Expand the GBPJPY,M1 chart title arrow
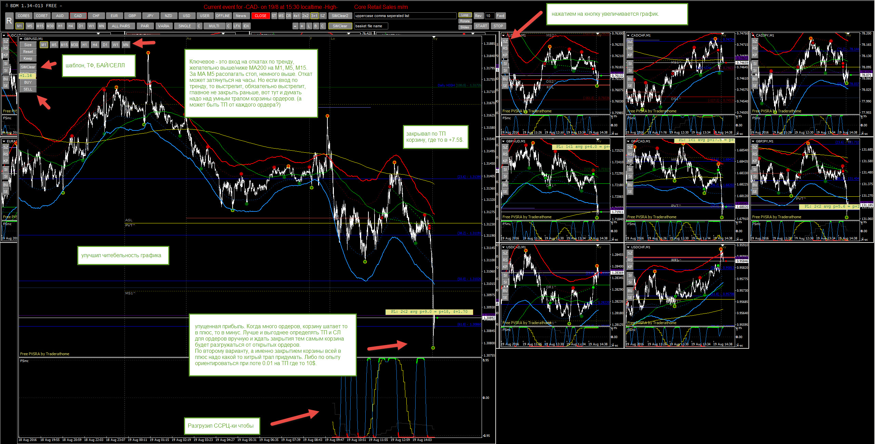 tap(753, 141)
